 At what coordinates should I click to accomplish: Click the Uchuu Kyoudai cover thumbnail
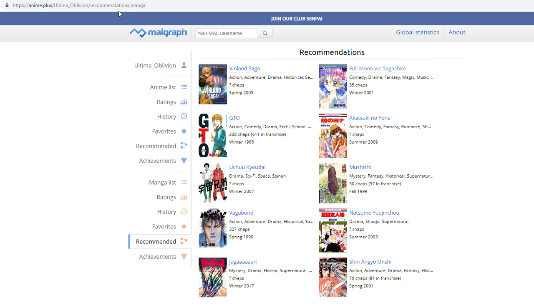[213, 183]
